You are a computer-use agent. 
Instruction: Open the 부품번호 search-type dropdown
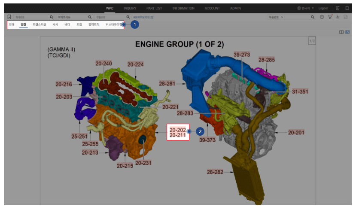pyautogui.click(x=276, y=17)
